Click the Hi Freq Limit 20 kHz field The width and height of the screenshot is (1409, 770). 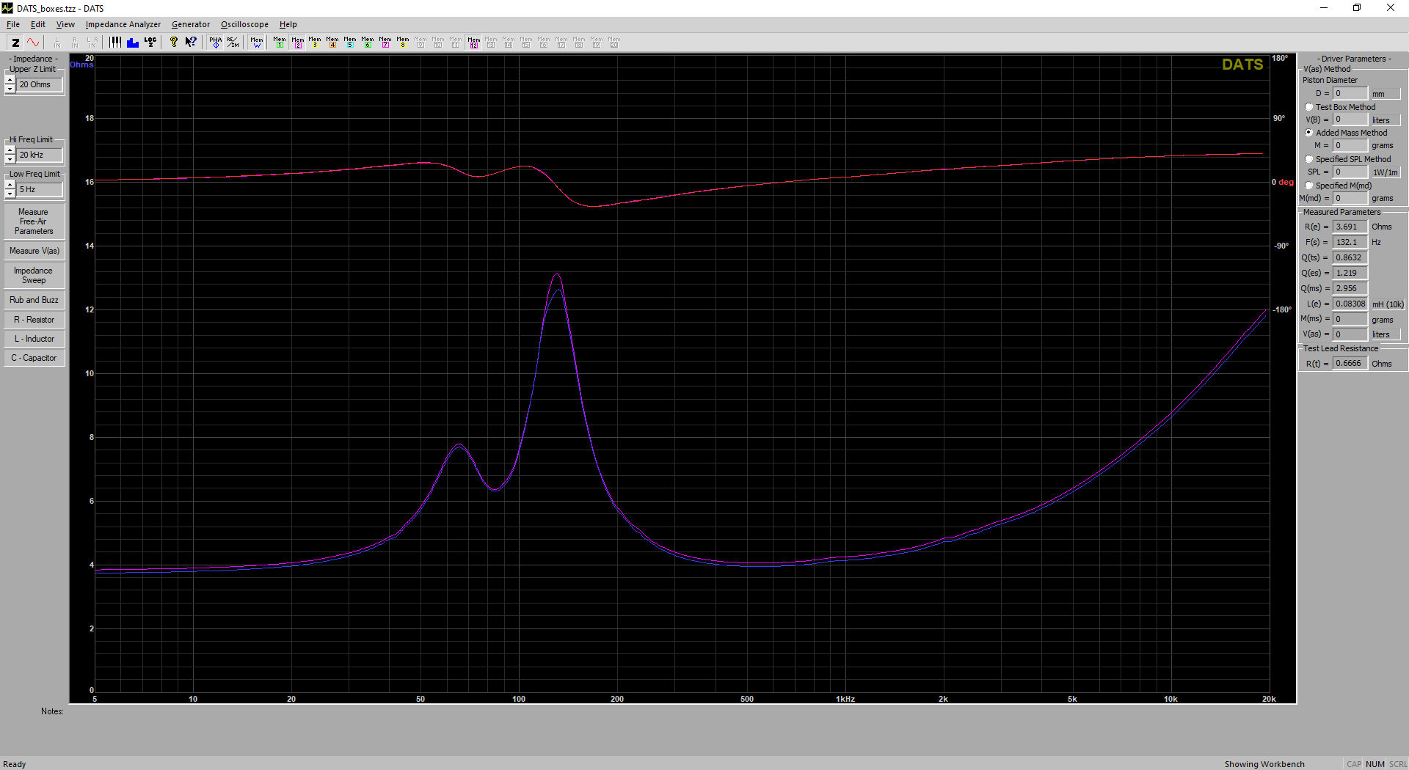click(40, 155)
